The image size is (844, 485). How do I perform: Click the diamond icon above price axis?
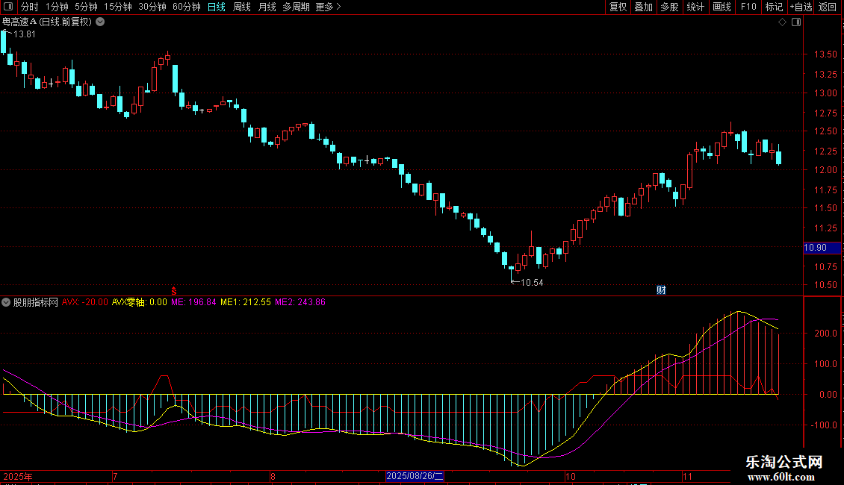coord(782,22)
